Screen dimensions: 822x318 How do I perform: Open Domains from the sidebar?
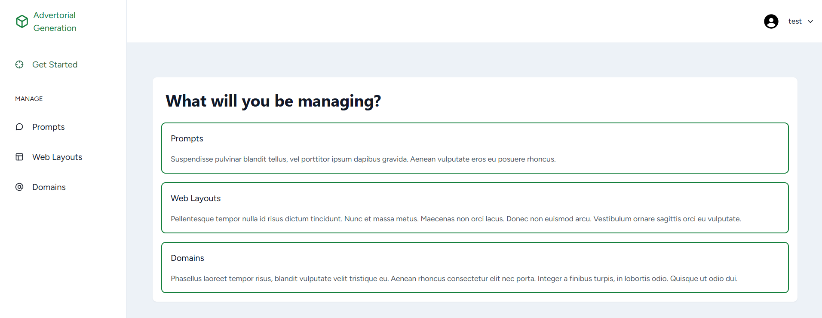coord(49,187)
